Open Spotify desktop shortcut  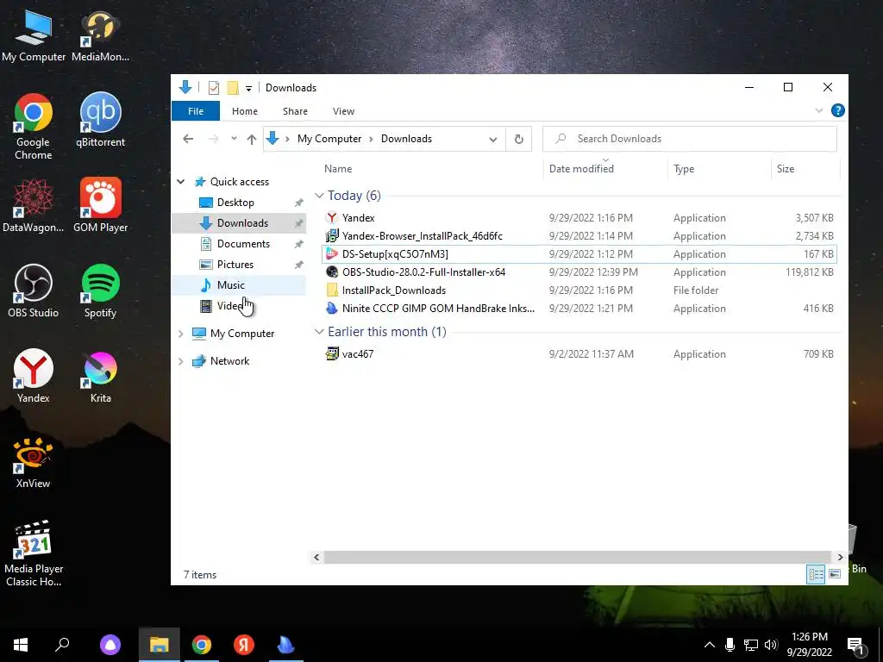(x=100, y=291)
